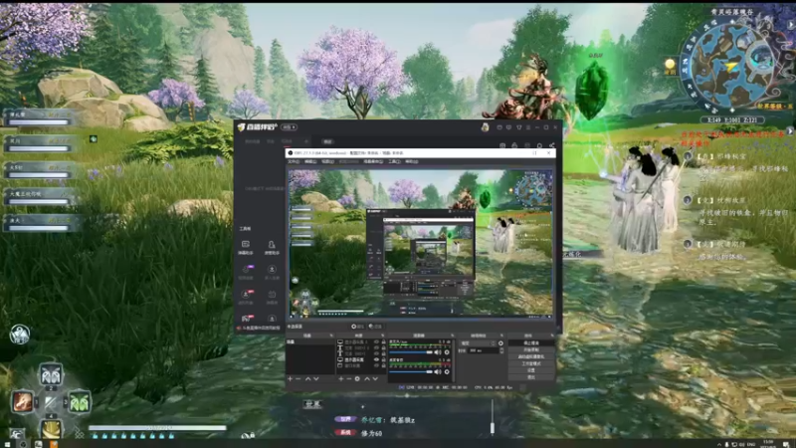Click share icon in 直播伴侣 toolbar row
This screenshot has width=796, height=448.
pos(552,145)
